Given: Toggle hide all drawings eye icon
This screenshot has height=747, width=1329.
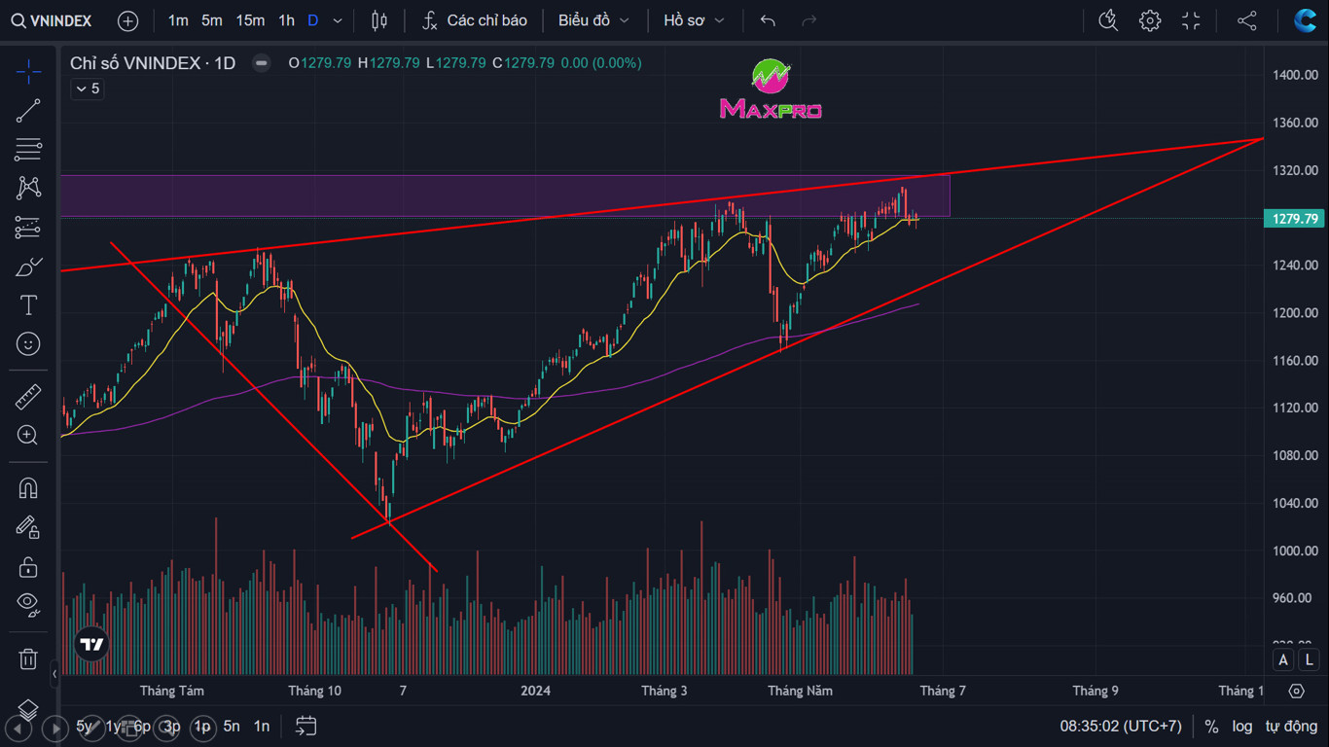Looking at the screenshot, I should 28,605.
